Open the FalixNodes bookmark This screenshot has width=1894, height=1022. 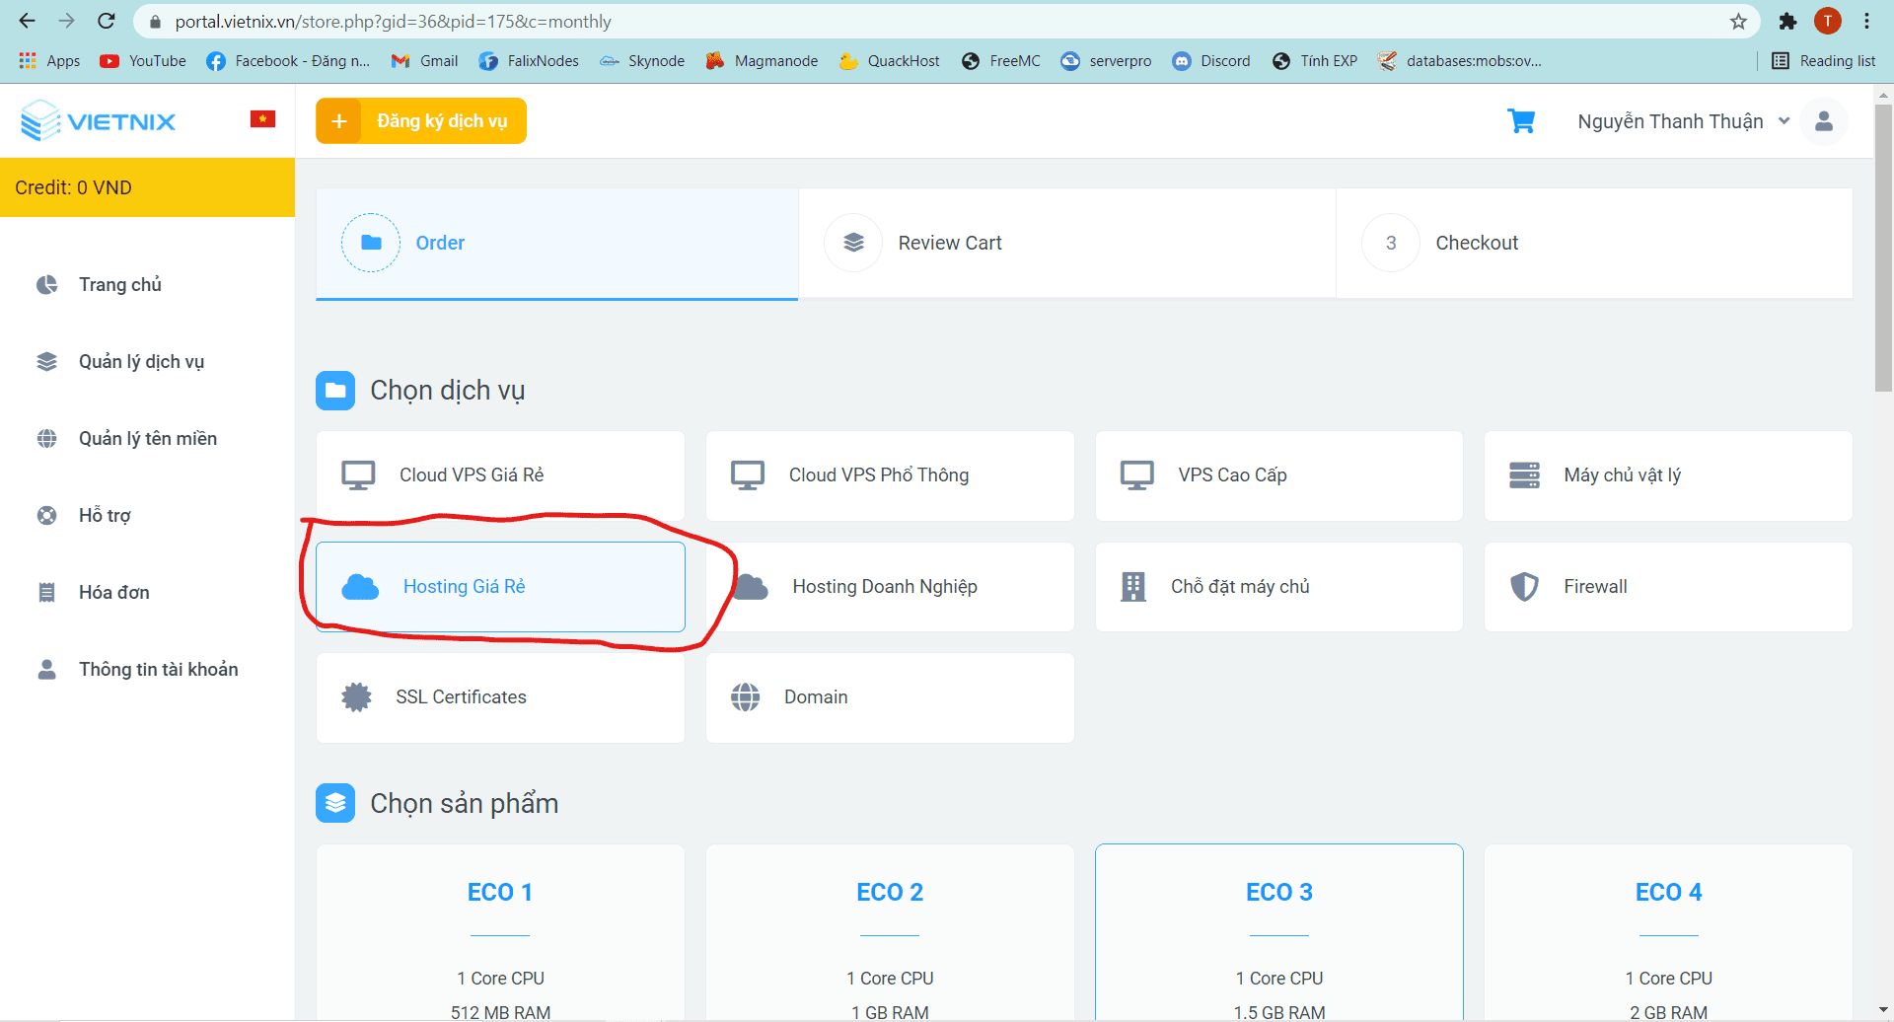529,61
